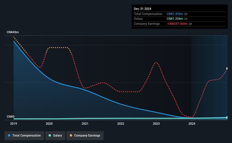Click the 2020 x-axis label
Image resolution: width=232 pixels, height=143 pixels.
49,124
